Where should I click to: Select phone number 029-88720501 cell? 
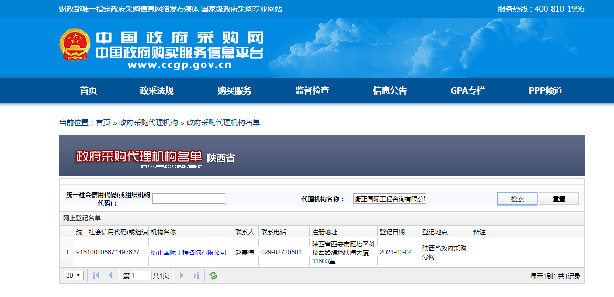[284, 252]
